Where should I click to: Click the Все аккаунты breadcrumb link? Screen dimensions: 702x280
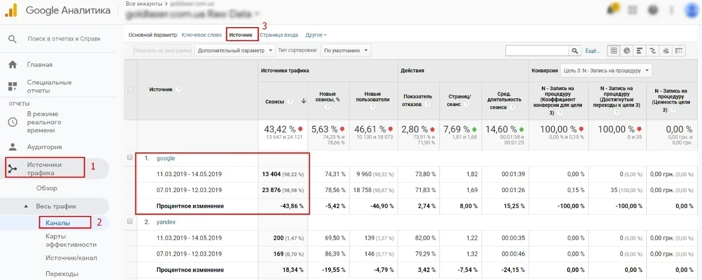[145, 4]
